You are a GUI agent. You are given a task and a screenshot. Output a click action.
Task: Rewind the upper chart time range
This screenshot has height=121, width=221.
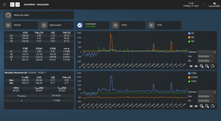tap(191, 66)
